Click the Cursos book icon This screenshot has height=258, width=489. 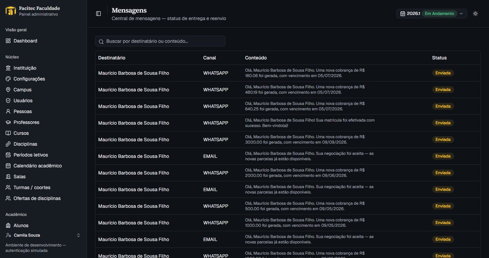(8, 133)
